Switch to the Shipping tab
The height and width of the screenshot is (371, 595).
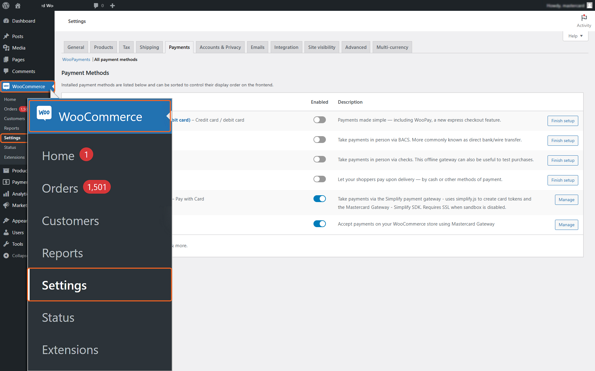[149, 47]
